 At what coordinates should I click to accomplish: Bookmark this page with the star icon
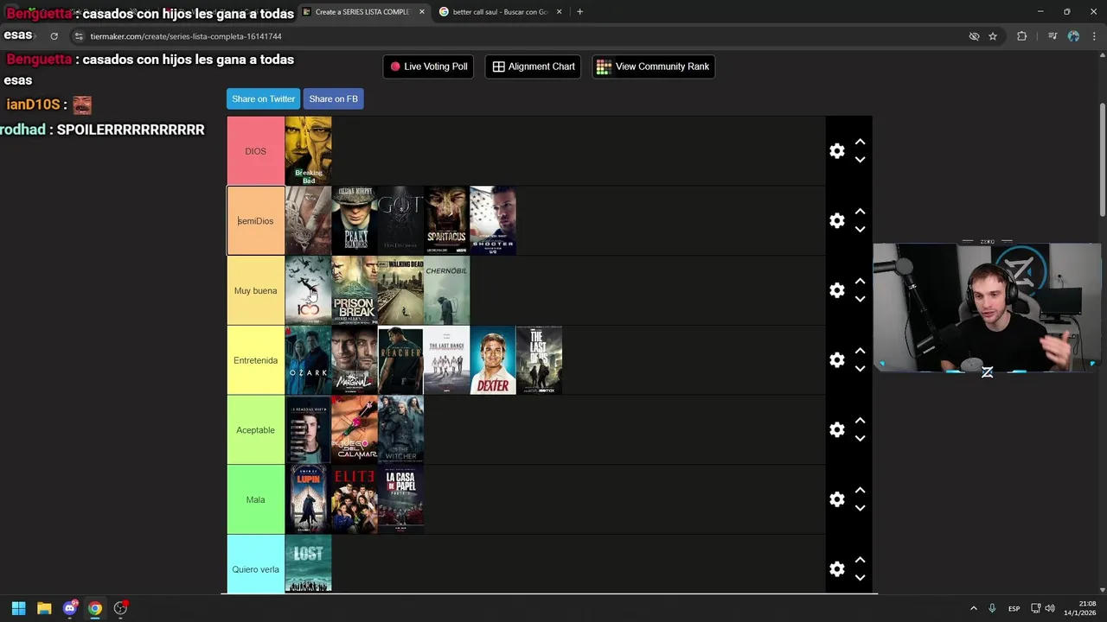coord(993,36)
